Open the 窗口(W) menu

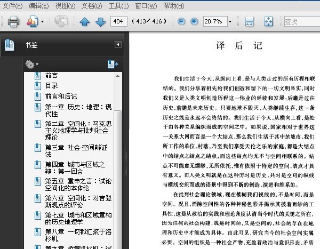tap(146, 6)
